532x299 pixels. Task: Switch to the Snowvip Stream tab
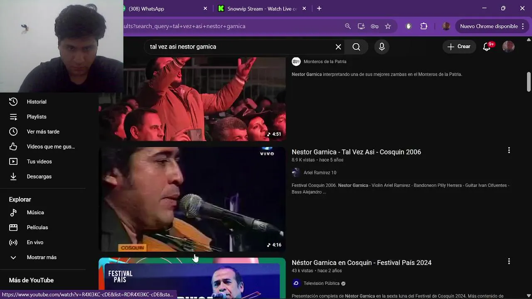(262, 8)
